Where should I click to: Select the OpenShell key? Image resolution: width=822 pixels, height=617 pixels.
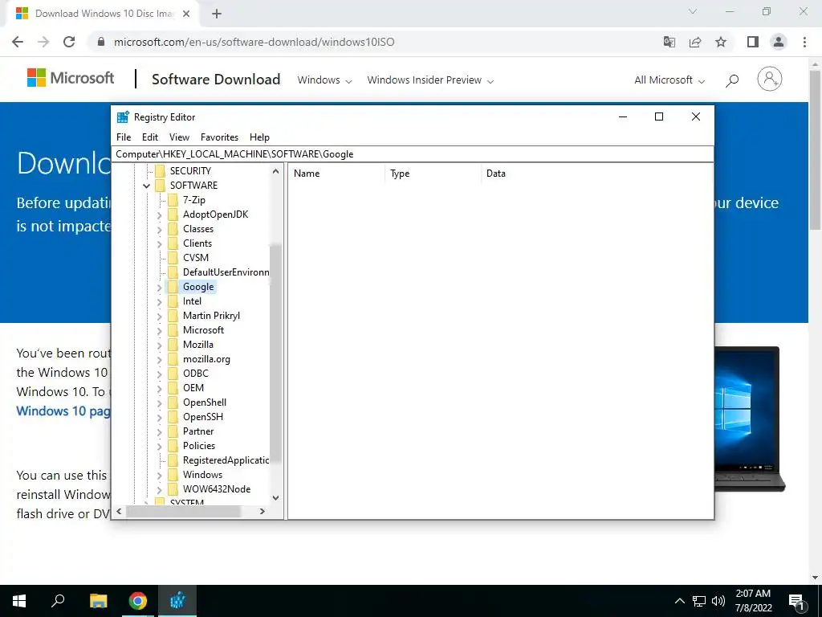click(205, 402)
